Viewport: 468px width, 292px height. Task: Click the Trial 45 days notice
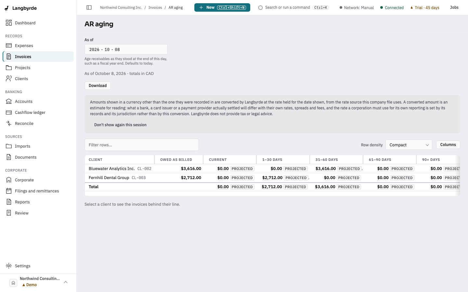(x=425, y=7)
